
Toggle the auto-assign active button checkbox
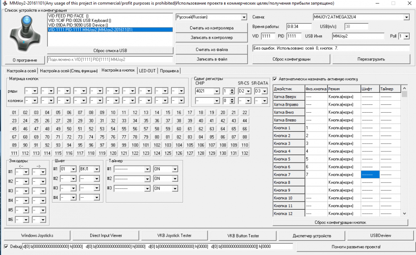click(275, 79)
